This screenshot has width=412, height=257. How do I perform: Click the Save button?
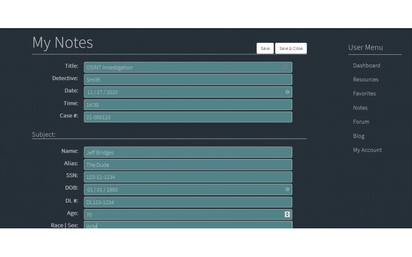point(265,48)
